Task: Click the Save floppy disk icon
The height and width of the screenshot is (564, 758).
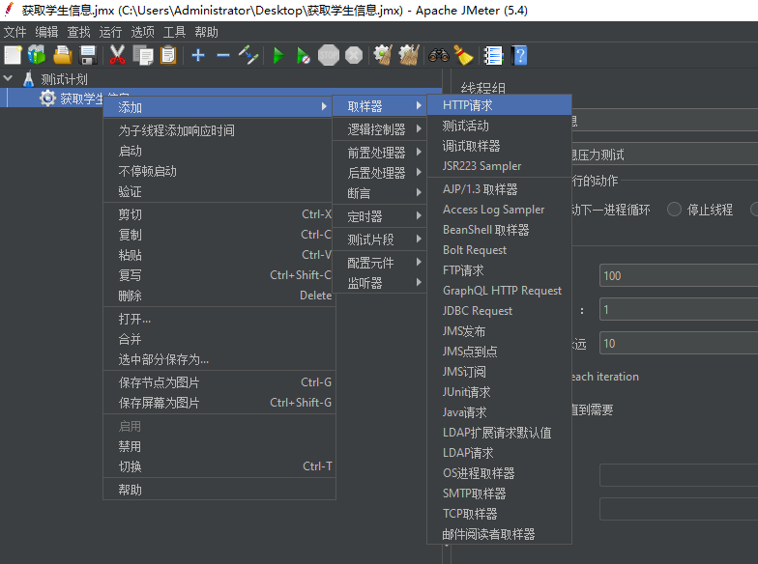Action: [88, 55]
